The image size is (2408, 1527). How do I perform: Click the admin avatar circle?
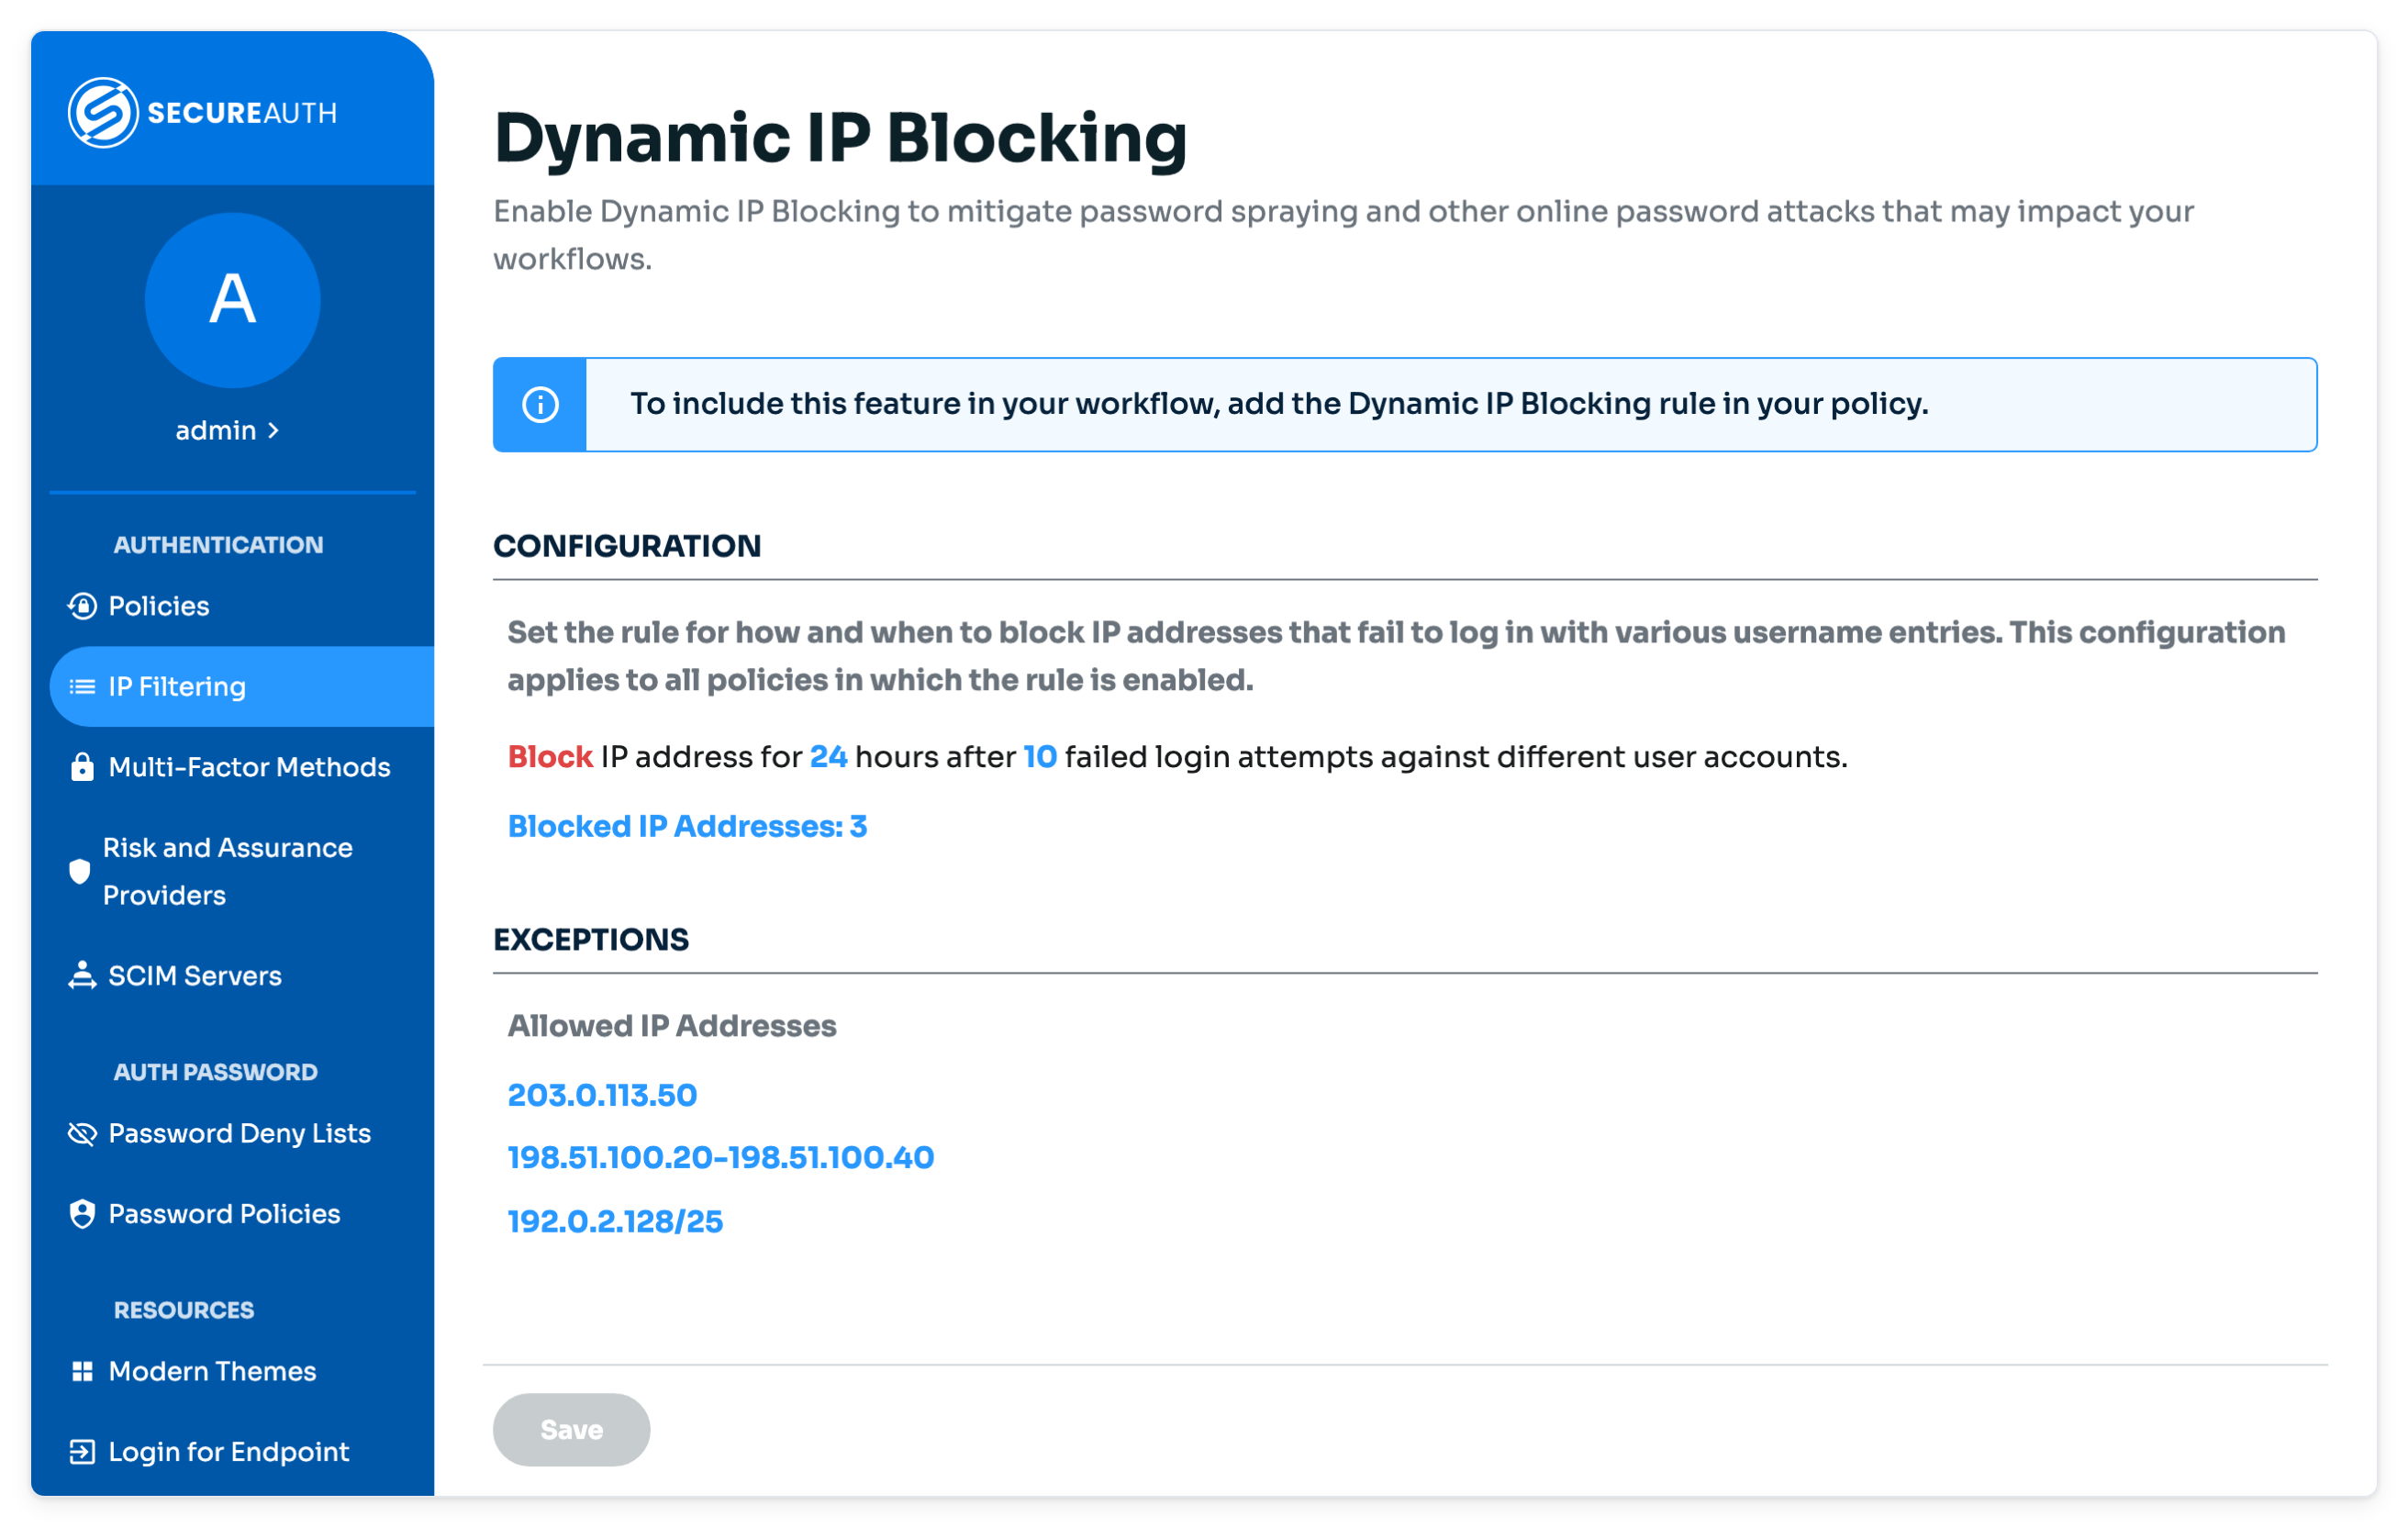coord(232,300)
